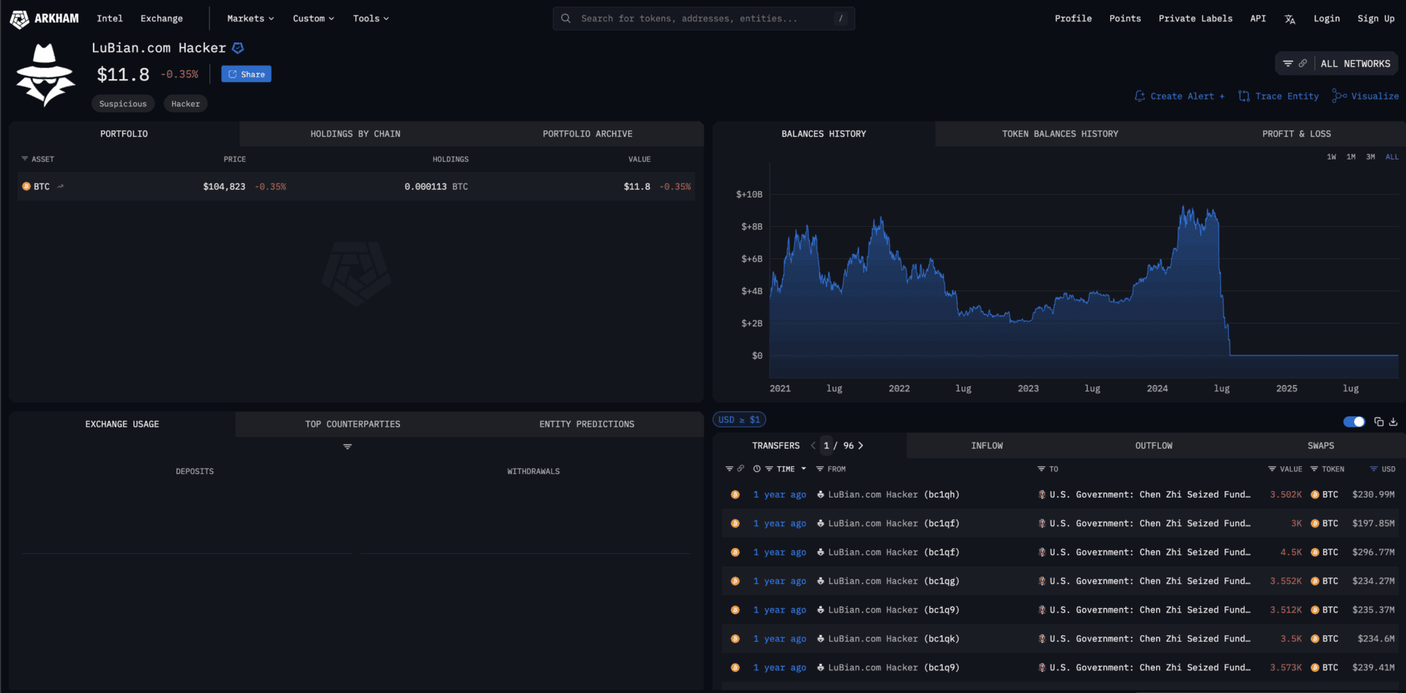
Task: Click the Visualize graph icon
Action: pos(1339,96)
